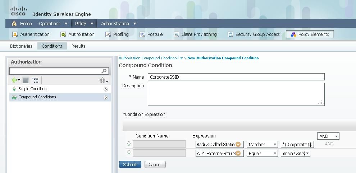Click diamond icon on AD1 condition row
Image resolution: width=356 pixels, height=173 pixels.
point(129,152)
